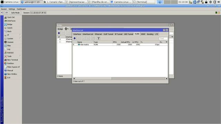Open RADIUS in the sidebar
This screenshot has height=124, width=221.
point(10,53)
